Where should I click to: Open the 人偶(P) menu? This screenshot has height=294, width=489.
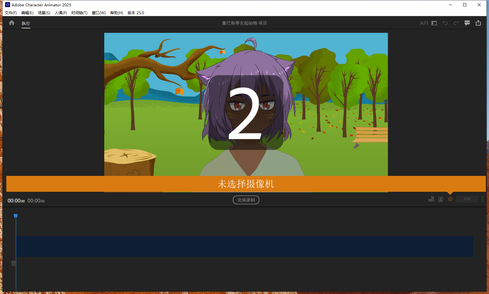coord(61,13)
